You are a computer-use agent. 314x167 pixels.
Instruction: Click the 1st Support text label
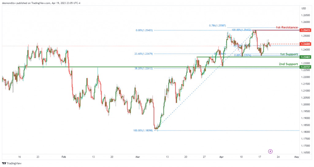tap(289, 54)
